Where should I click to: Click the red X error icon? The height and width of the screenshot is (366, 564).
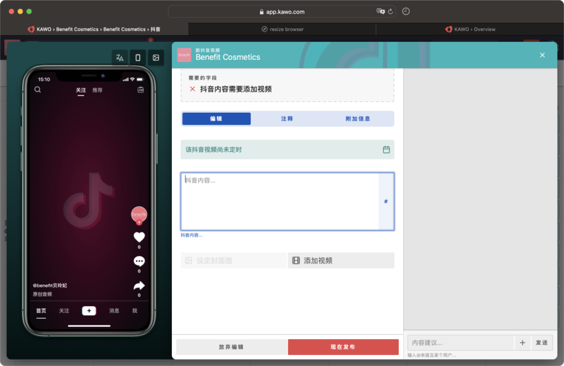[x=192, y=89]
